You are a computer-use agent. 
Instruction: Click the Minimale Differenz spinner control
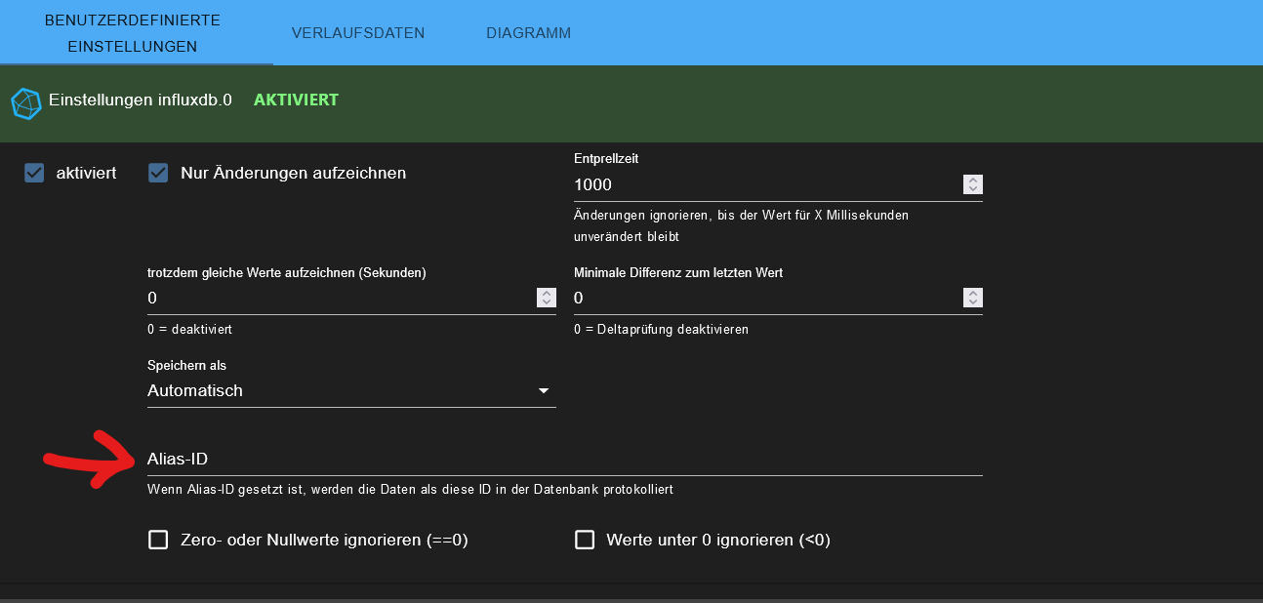tap(972, 298)
